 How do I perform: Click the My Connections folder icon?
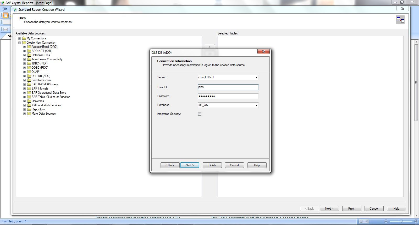point(24,38)
